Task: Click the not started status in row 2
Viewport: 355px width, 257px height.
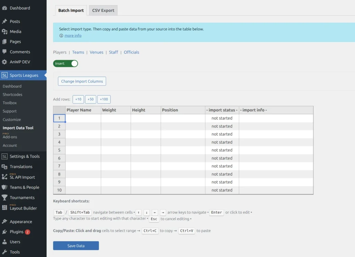Action: point(222,126)
